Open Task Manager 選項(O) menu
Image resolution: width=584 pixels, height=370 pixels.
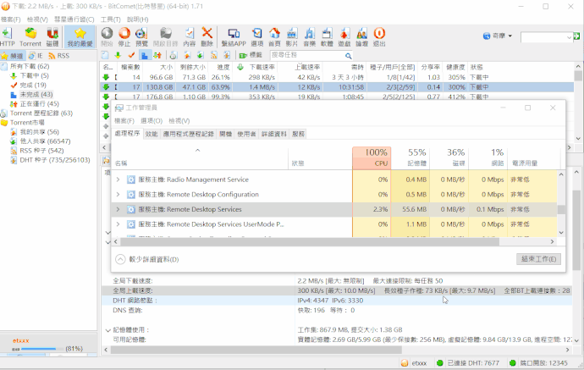coord(152,121)
